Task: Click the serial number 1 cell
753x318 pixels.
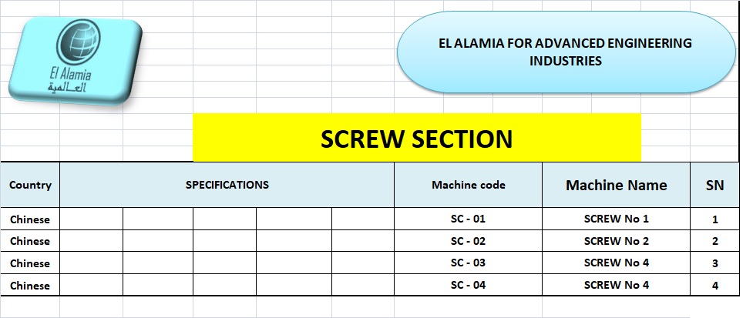Action: 714,219
